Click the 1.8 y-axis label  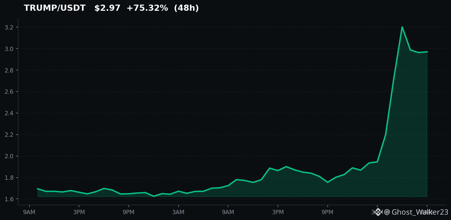(10, 178)
